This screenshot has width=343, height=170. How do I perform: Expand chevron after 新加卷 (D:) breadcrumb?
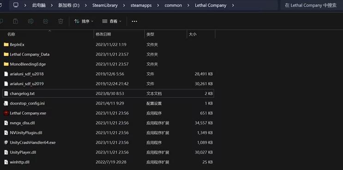pyautogui.click(x=86, y=5)
